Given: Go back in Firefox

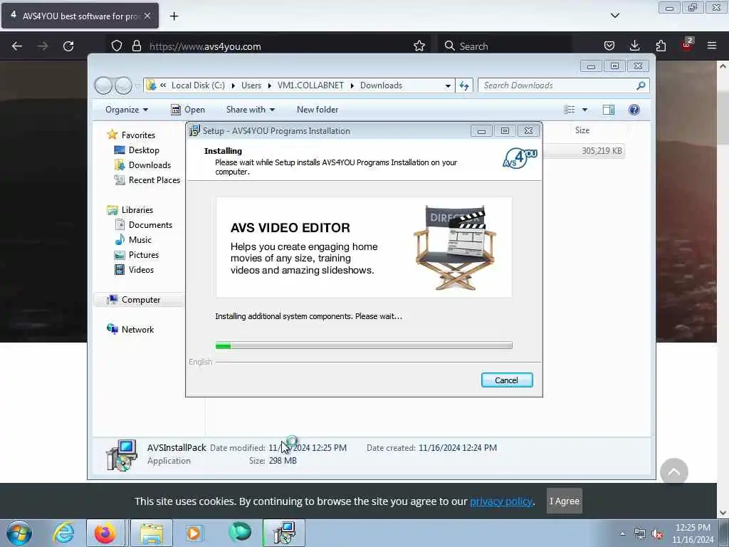Looking at the screenshot, I should click(x=17, y=46).
